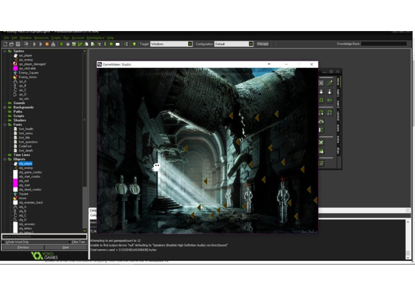Open the Resources menu

pyautogui.click(x=41, y=38)
